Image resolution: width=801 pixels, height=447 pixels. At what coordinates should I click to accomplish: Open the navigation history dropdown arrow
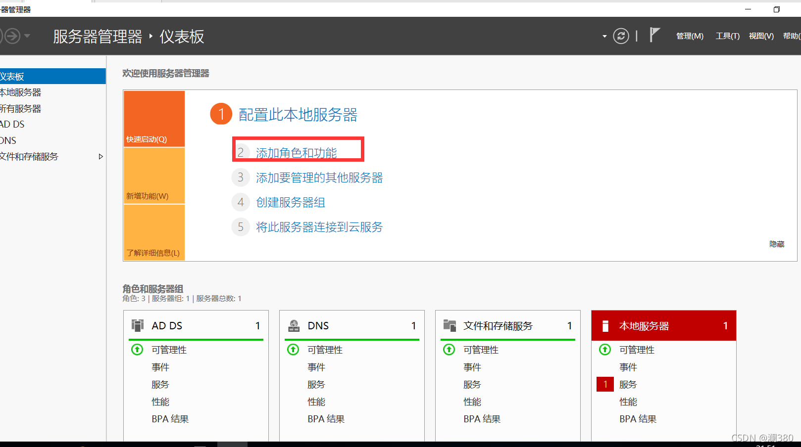[x=27, y=36]
